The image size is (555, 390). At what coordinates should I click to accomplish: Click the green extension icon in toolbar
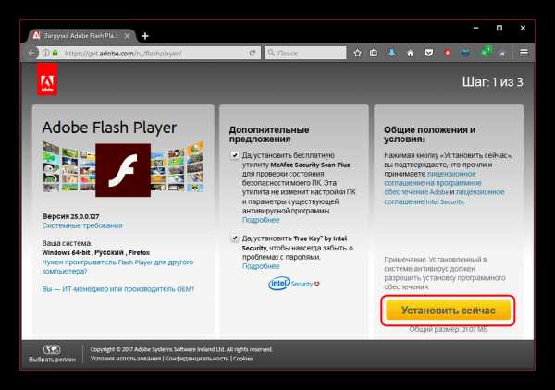point(487,52)
